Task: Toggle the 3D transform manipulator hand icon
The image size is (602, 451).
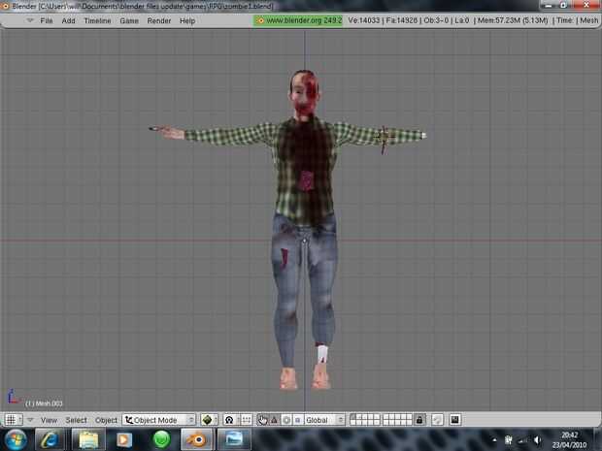Action: click(263, 420)
